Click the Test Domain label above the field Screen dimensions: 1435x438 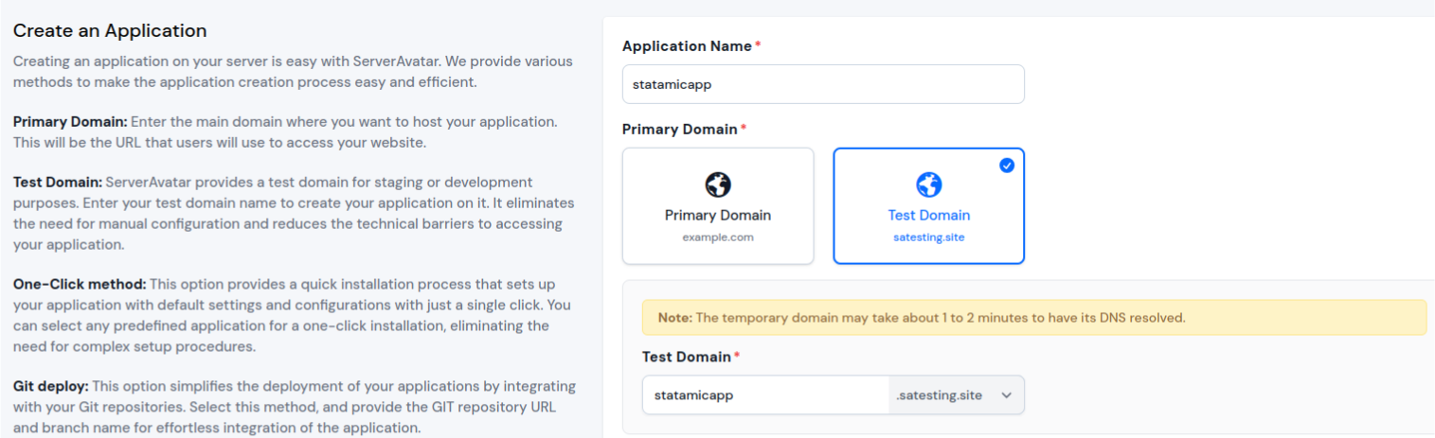pos(687,357)
